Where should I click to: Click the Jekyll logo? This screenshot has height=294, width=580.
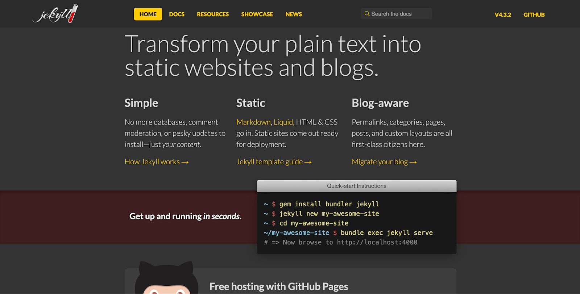click(x=55, y=14)
